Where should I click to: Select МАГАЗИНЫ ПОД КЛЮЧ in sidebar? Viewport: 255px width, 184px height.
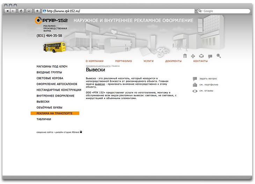click(52, 66)
